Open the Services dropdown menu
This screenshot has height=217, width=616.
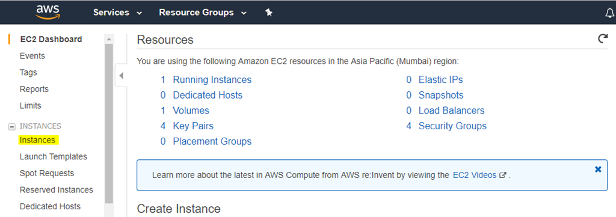(x=117, y=13)
